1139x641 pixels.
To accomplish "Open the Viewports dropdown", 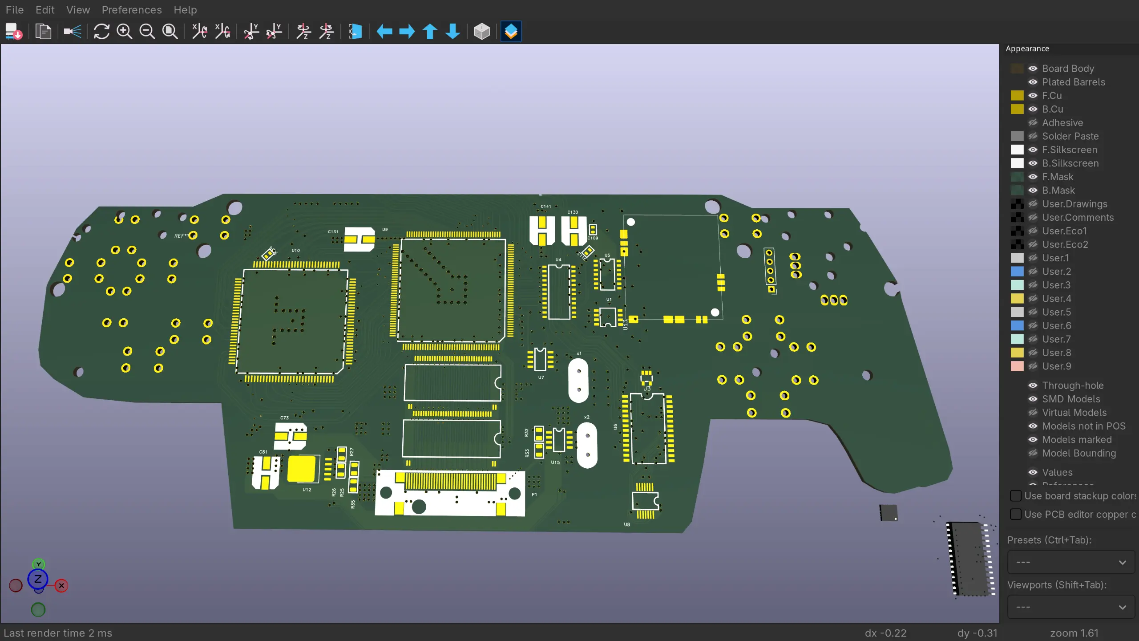I will click(1071, 607).
